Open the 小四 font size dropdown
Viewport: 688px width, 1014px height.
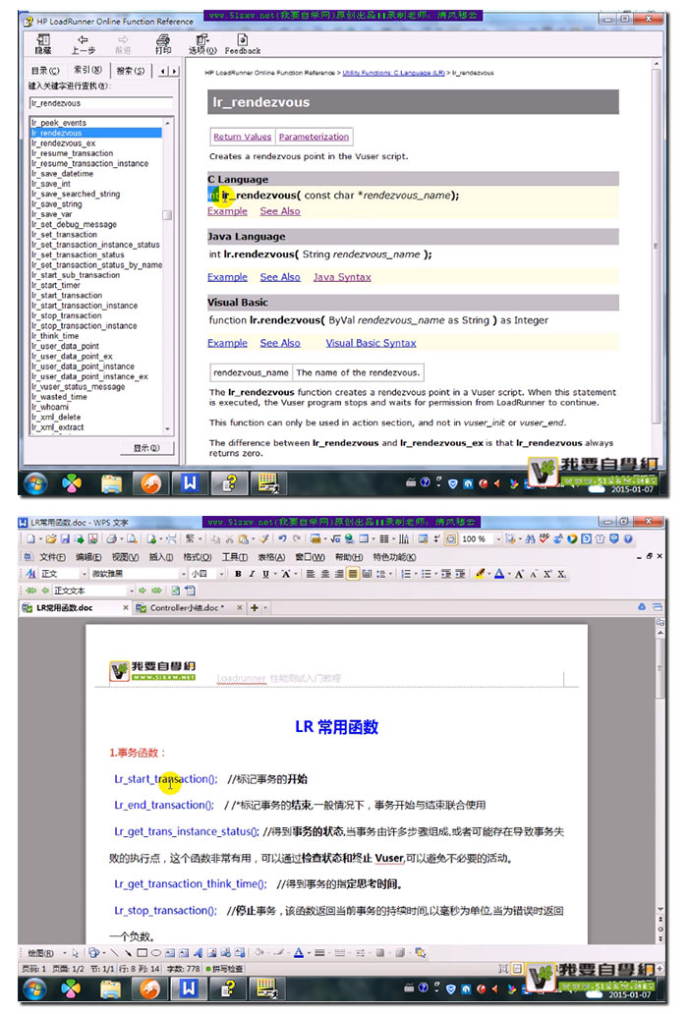pos(222,574)
